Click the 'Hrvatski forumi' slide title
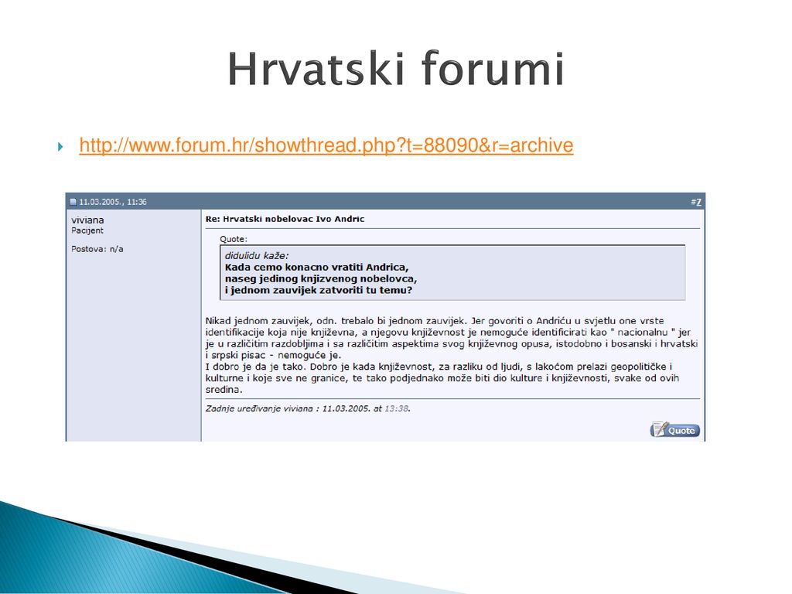 click(x=395, y=69)
